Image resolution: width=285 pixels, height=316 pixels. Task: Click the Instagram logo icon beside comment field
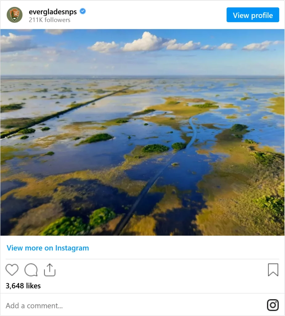273,305
